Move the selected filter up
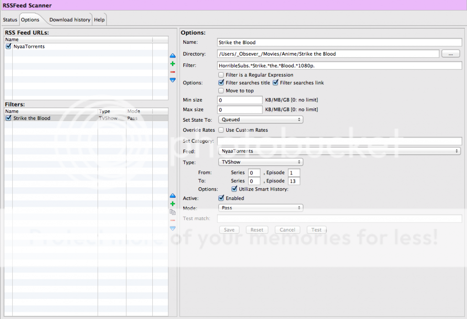The image size is (467, 319). point(172,196)
